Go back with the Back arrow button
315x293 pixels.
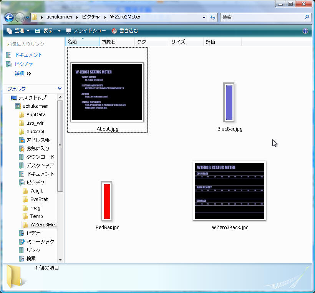[9, 18]
